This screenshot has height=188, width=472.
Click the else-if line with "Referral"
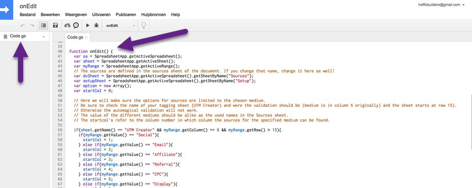point(129,164)
